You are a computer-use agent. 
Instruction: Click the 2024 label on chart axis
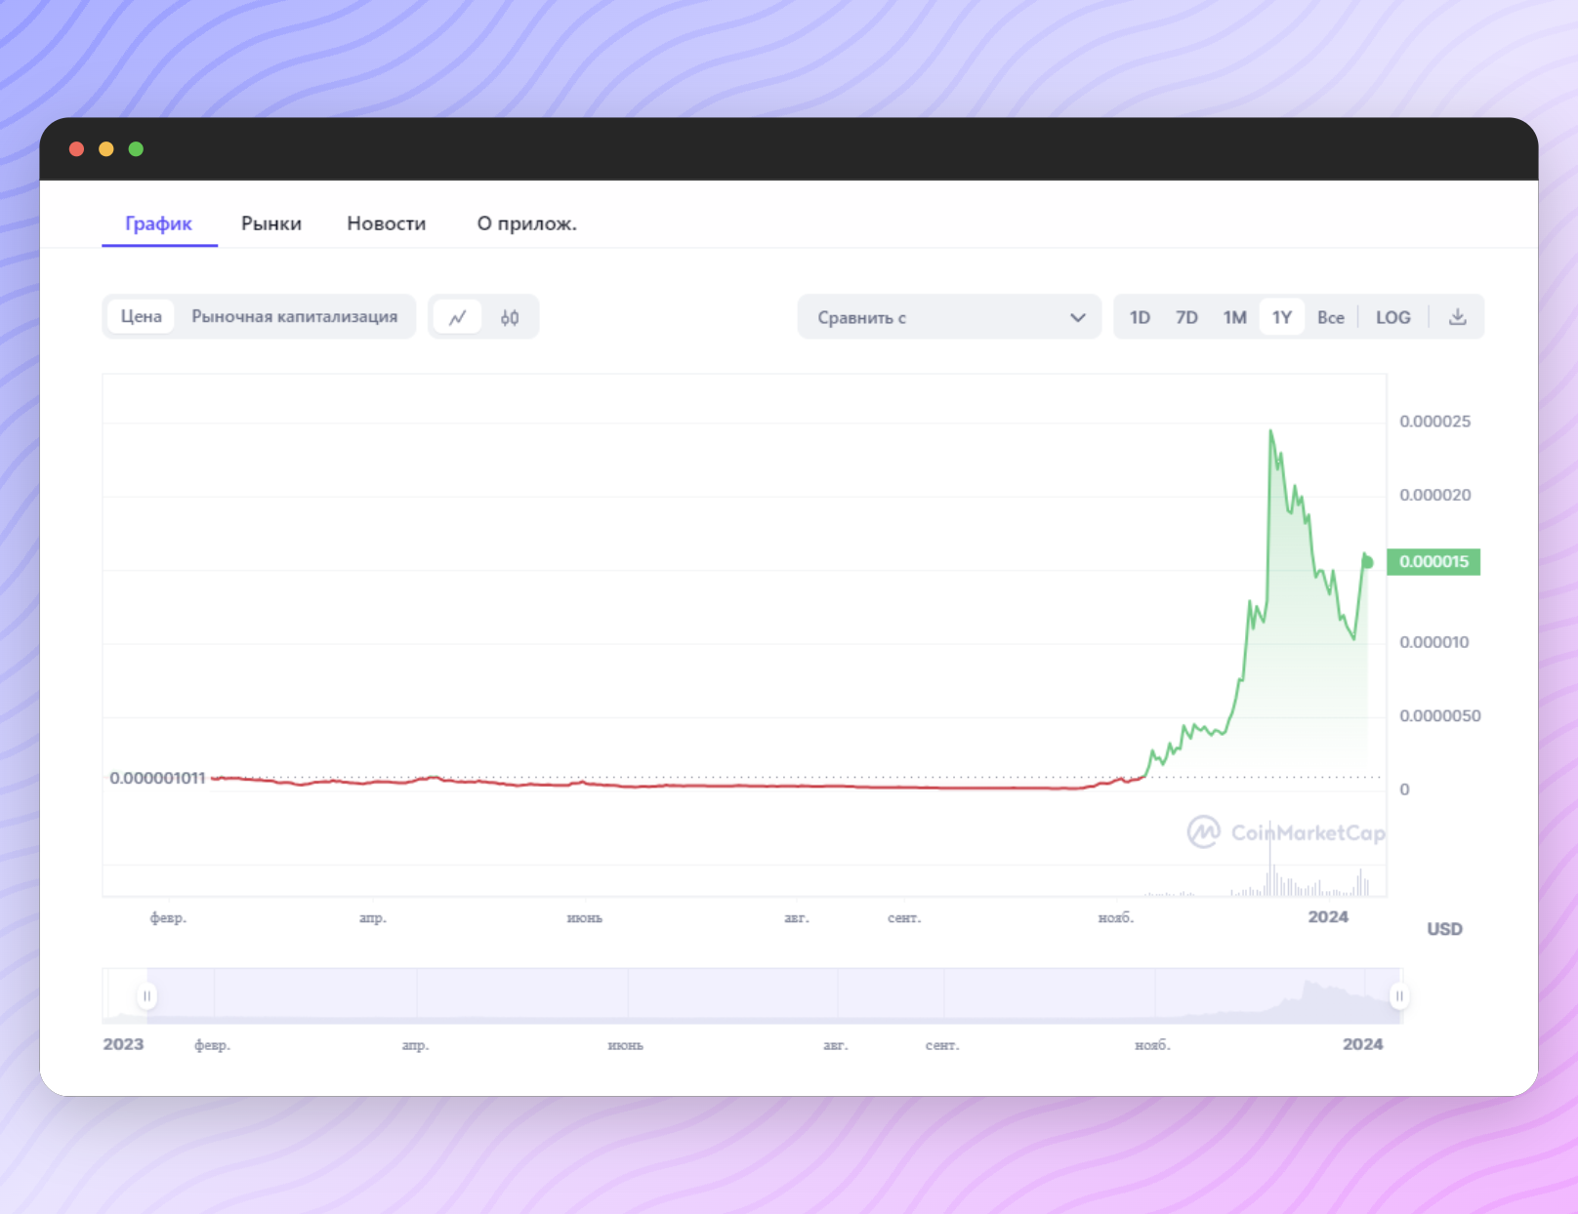point(1328,916)
